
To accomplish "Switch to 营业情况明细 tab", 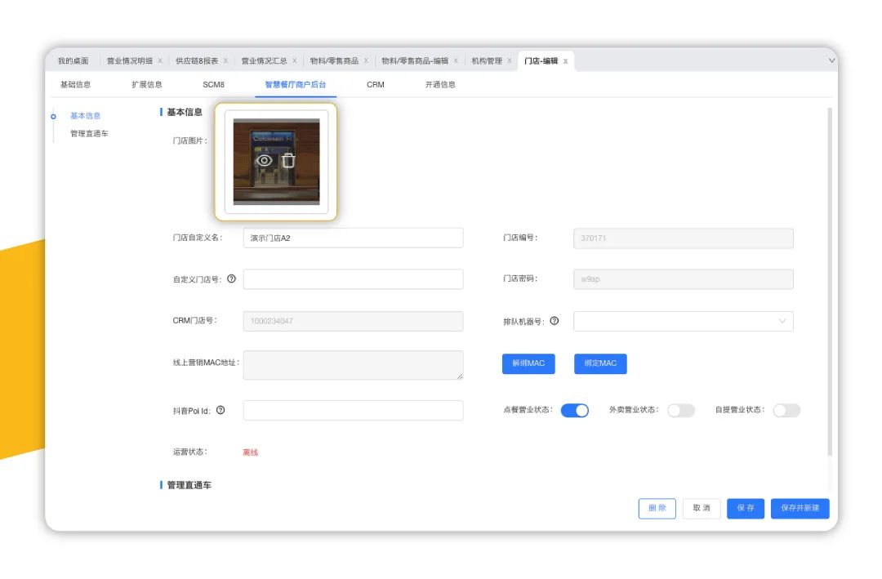I will 129,60.
